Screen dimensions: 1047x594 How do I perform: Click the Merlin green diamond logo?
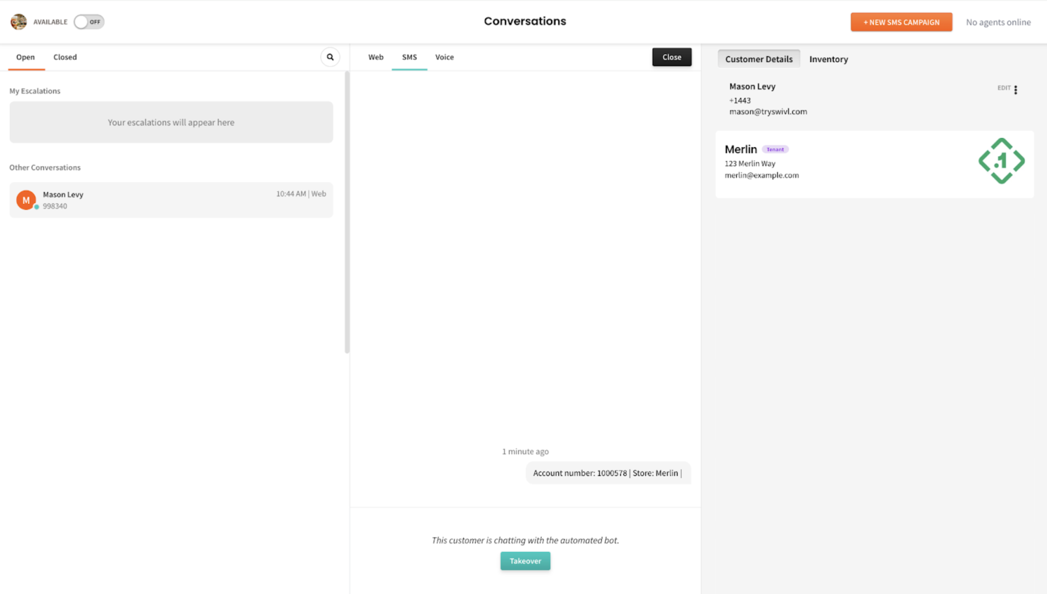1001,161
